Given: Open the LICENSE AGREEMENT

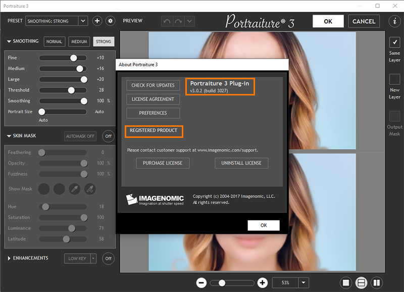Looking at the screenshot, I should (153, 99).
